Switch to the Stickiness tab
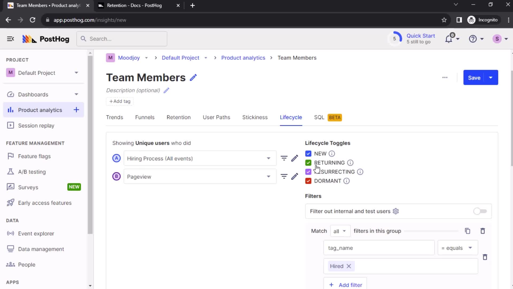 pyautogui.click(x=255, y=117)
